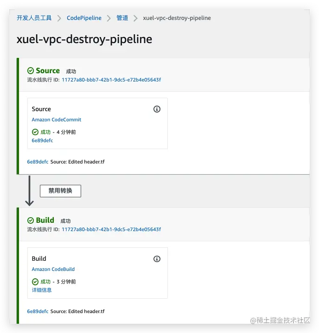This screenshot has width=319, height=333.
Task: Open the Amazon CodeBuild provider link
Action: pos(53,269)
